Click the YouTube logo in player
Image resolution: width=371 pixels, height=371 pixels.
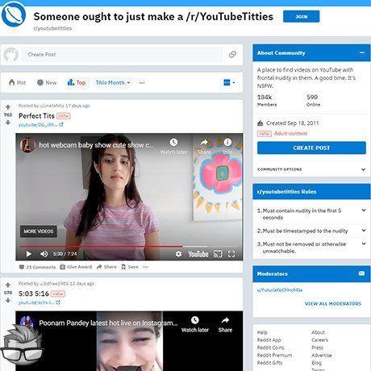click(198, 254)
